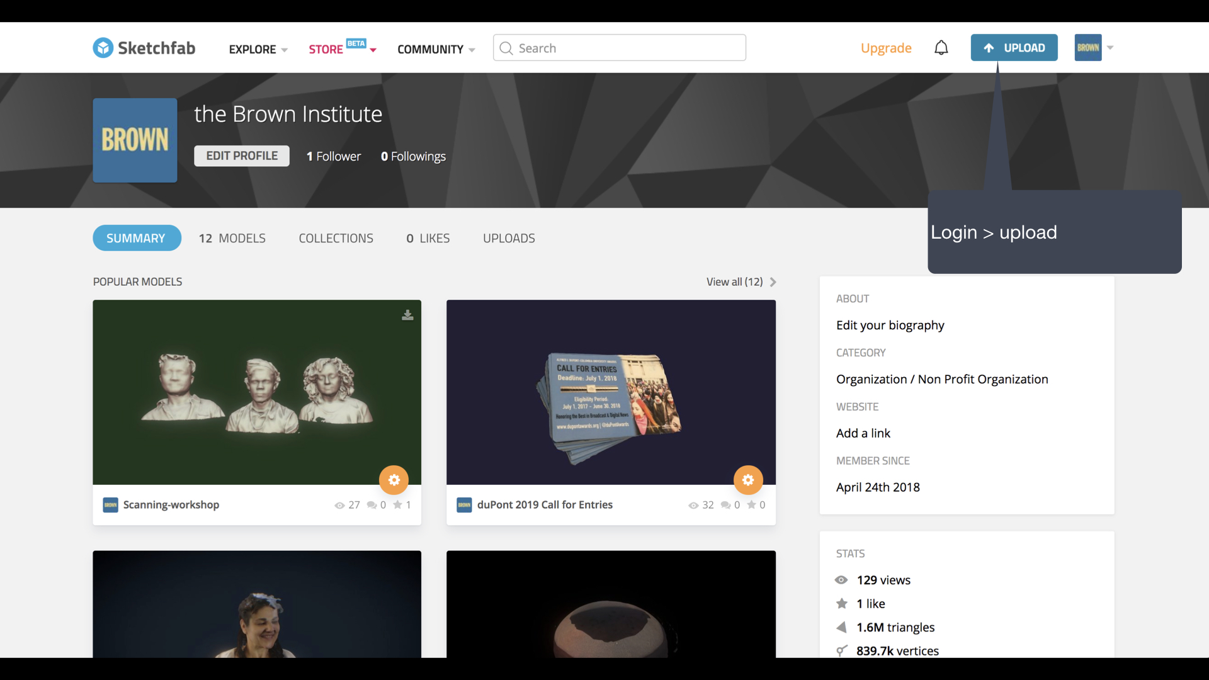Open the 1 Follower list
The width and height of the screenshot is (1209, 680).
click(x=333, y=156)
